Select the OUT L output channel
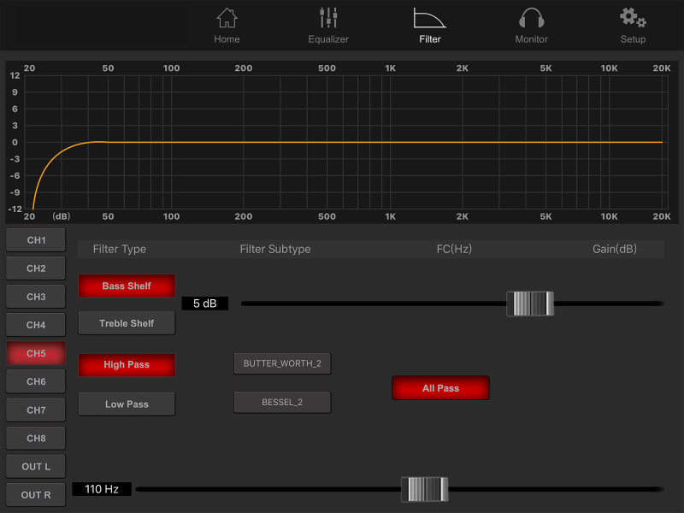The image size is (684, 513). coord(36,467)
